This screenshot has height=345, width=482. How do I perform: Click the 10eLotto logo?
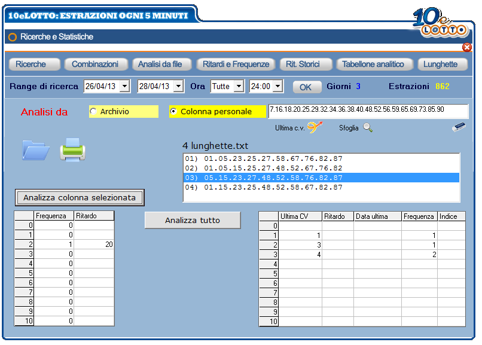pos(440,22)
